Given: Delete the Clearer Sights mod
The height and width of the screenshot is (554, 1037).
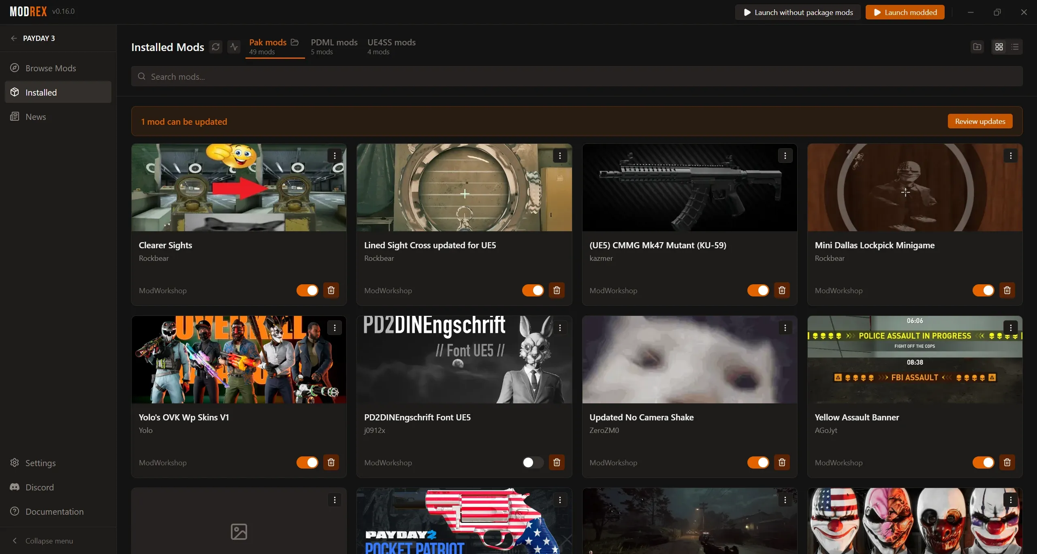Looking at the screenshot, I should [x=331, y=290].
